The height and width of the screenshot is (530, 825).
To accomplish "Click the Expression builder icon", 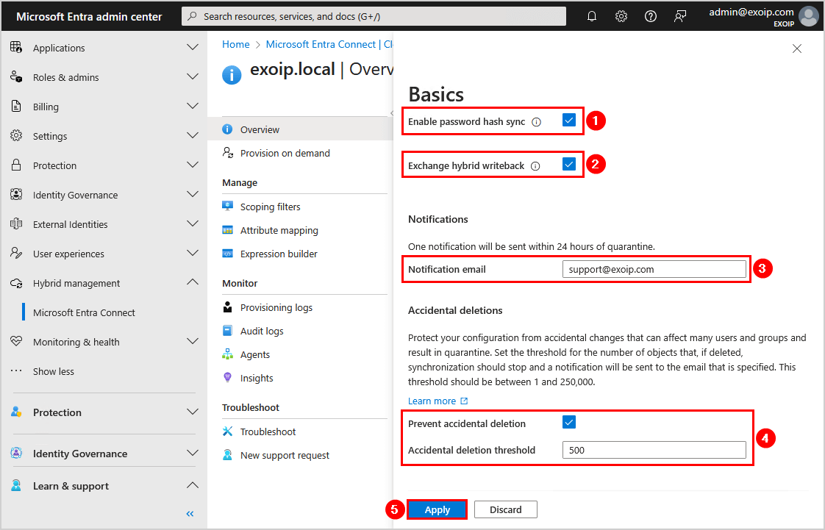I will click(x=227, y=254).
